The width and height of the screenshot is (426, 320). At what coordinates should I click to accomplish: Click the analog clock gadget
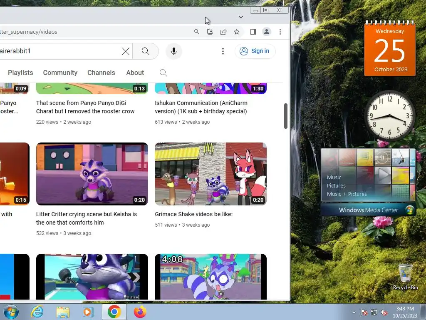pyautogui.click(x=389, y=115)
